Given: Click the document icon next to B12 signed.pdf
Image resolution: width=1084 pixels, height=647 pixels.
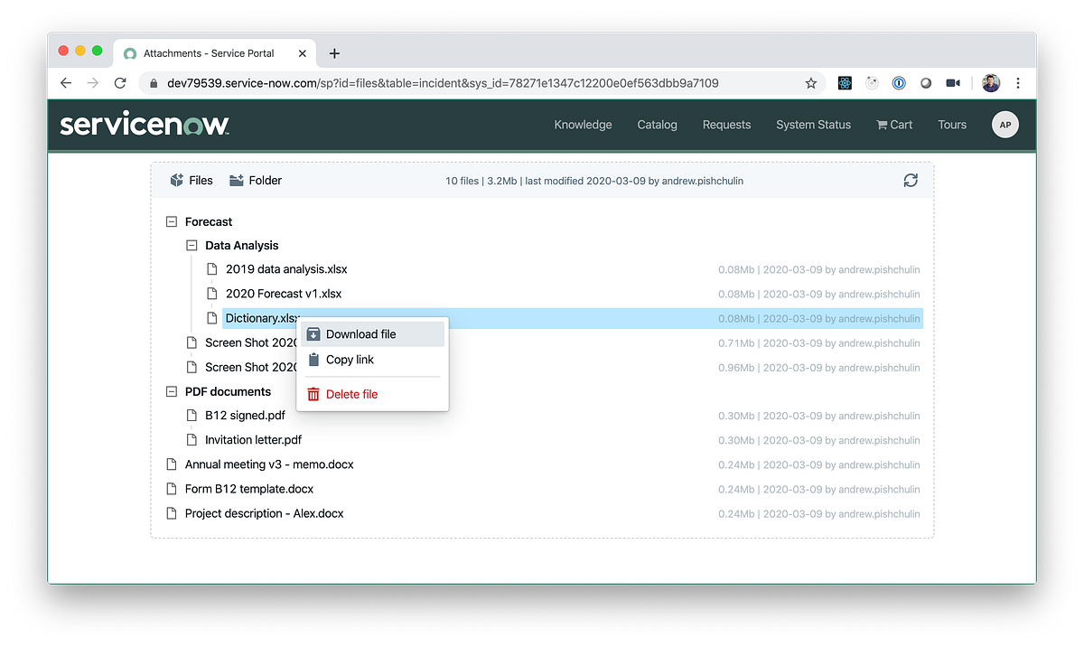Looking at the screenshot, I should tap(192, 415).
